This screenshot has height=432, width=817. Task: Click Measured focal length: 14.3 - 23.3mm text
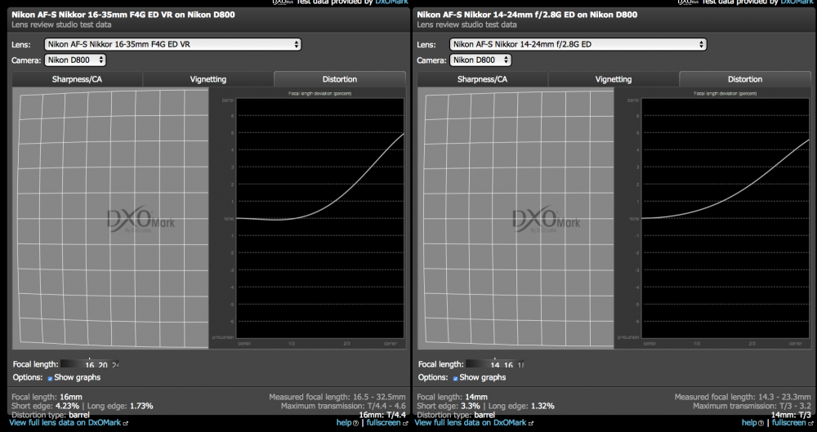tap(743, 397)
